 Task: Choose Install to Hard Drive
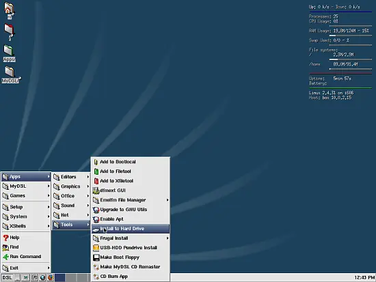131,229
